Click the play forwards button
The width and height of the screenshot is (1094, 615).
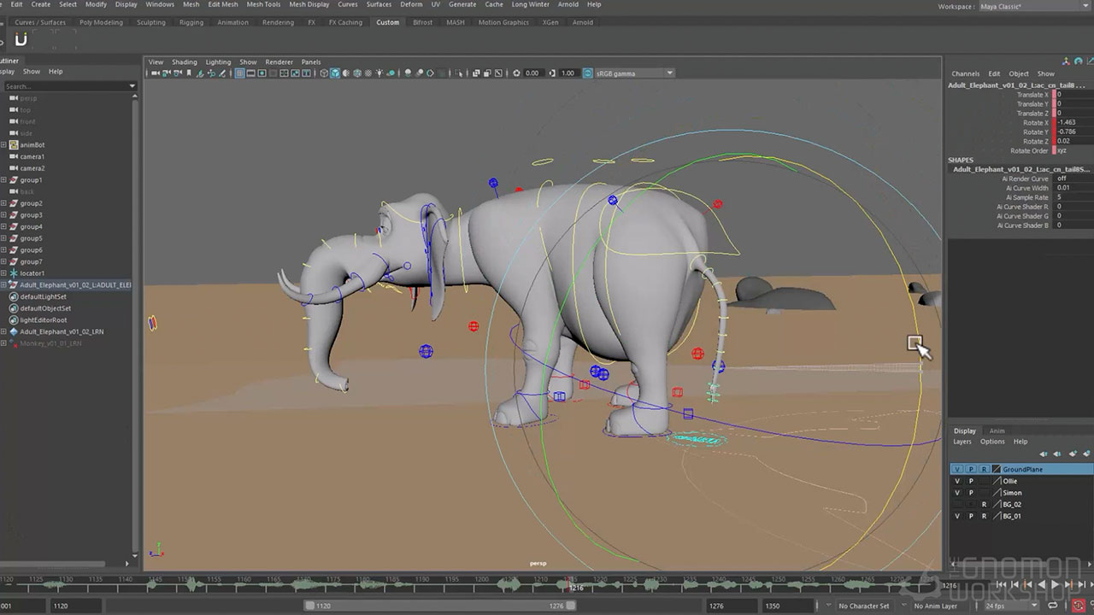tap(1054, 585)
